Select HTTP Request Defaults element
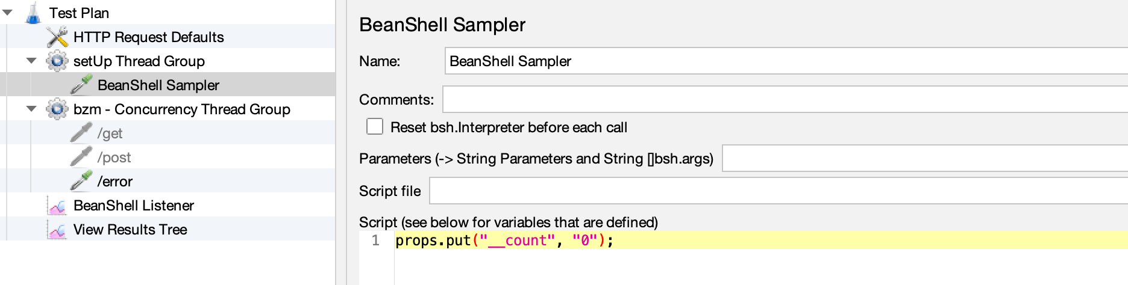 [148, 37]
